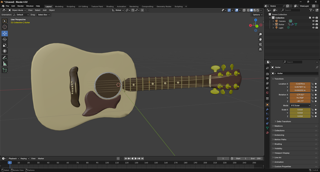320x172 pixels.
Task: Open the Render menu
Action: (20, 6)
